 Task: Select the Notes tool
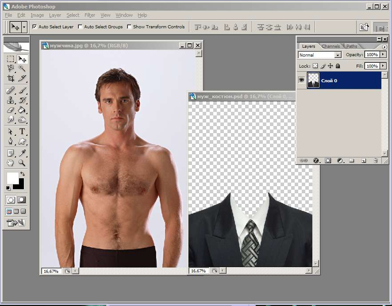click(11, 153)
